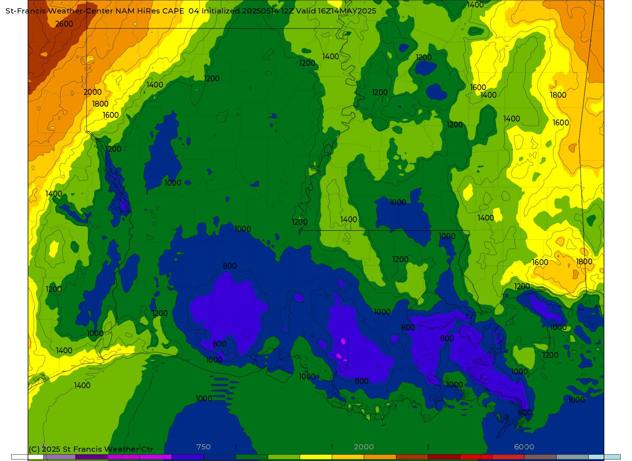Click 'Initialized 20250514 12Z' in the title

coord(248,11)
